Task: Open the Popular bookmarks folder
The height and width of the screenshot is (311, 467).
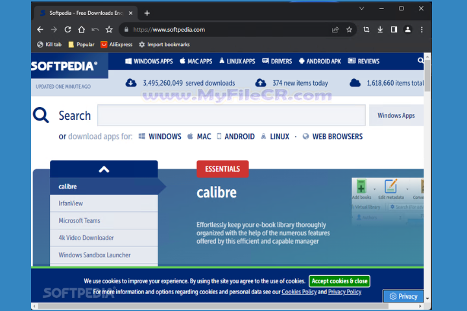Action: point(81,44)
